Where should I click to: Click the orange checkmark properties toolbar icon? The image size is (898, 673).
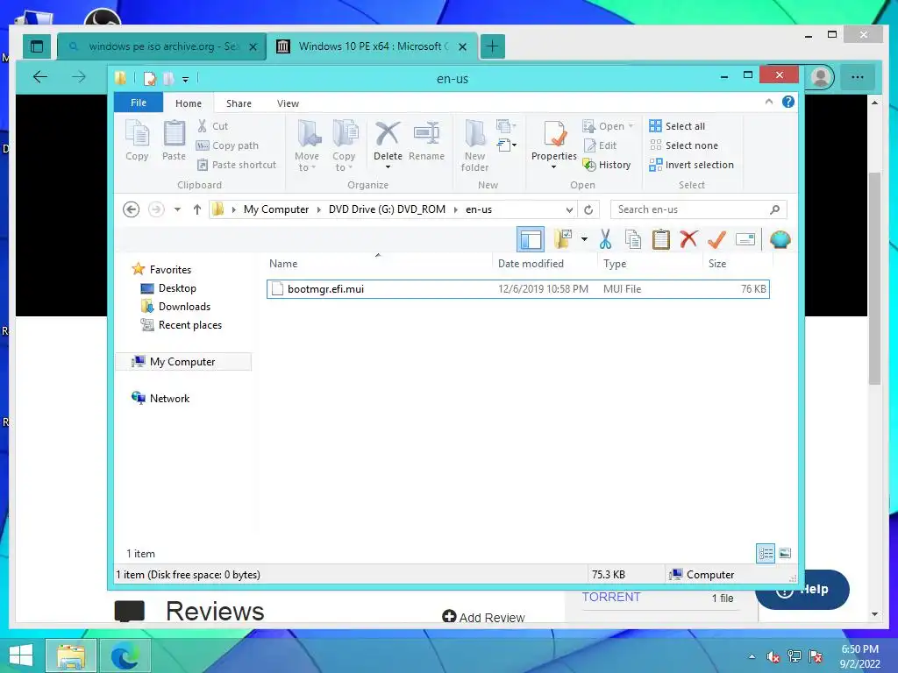click(x=717, y=240)
